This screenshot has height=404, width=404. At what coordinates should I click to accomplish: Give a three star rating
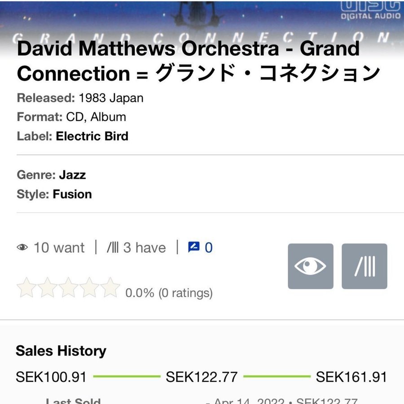click(68, 288)
